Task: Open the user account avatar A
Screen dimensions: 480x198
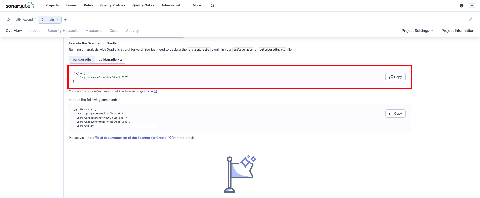Action: pos(472,5)
